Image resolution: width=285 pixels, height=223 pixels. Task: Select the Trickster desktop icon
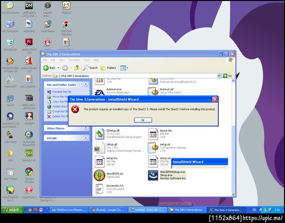click(x=66, y=8)
